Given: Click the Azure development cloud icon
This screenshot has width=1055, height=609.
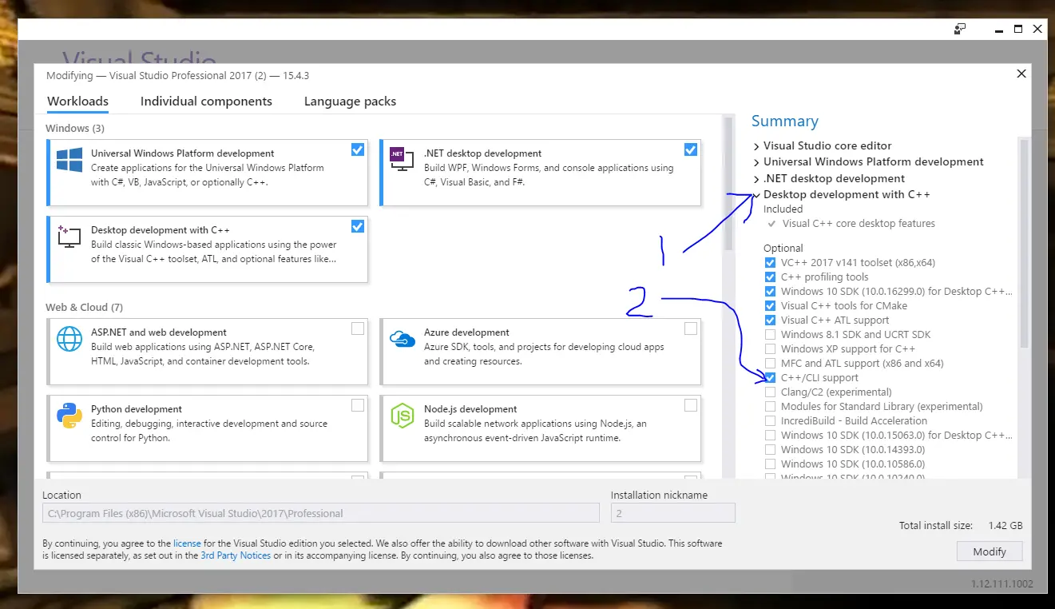Looking at the screenshot, I should [x=402, y=339].
